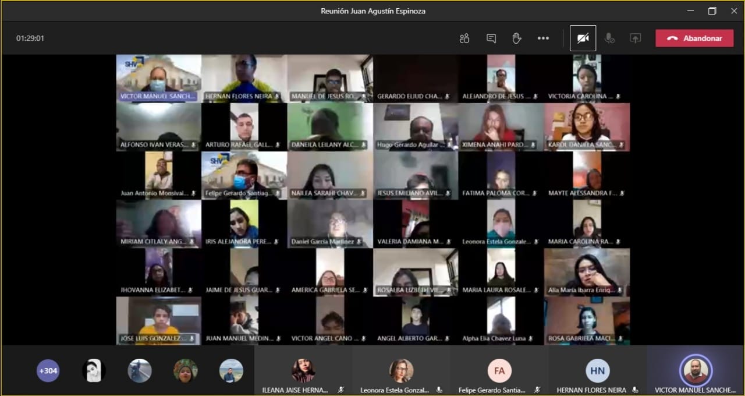Select Hernan Flores Neira HN avatar tile
Image resolution: width=745 pixels, height=396 pixels.
(597, 370)
